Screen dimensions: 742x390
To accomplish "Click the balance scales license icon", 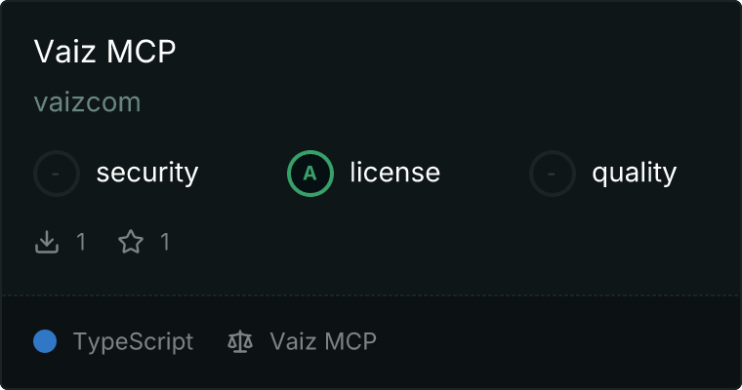I will click(240, 341).
